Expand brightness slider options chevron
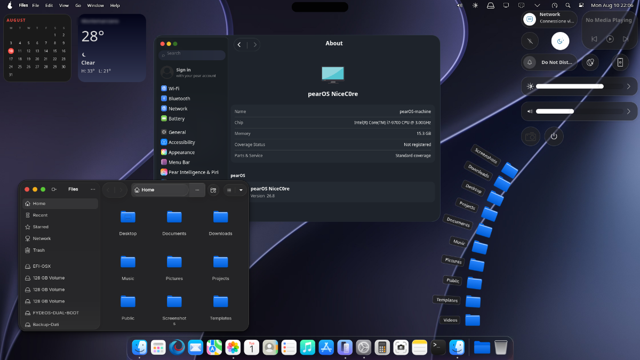This screenshot has width=640, height=360. pyautogui.click(x=629, y=86)
